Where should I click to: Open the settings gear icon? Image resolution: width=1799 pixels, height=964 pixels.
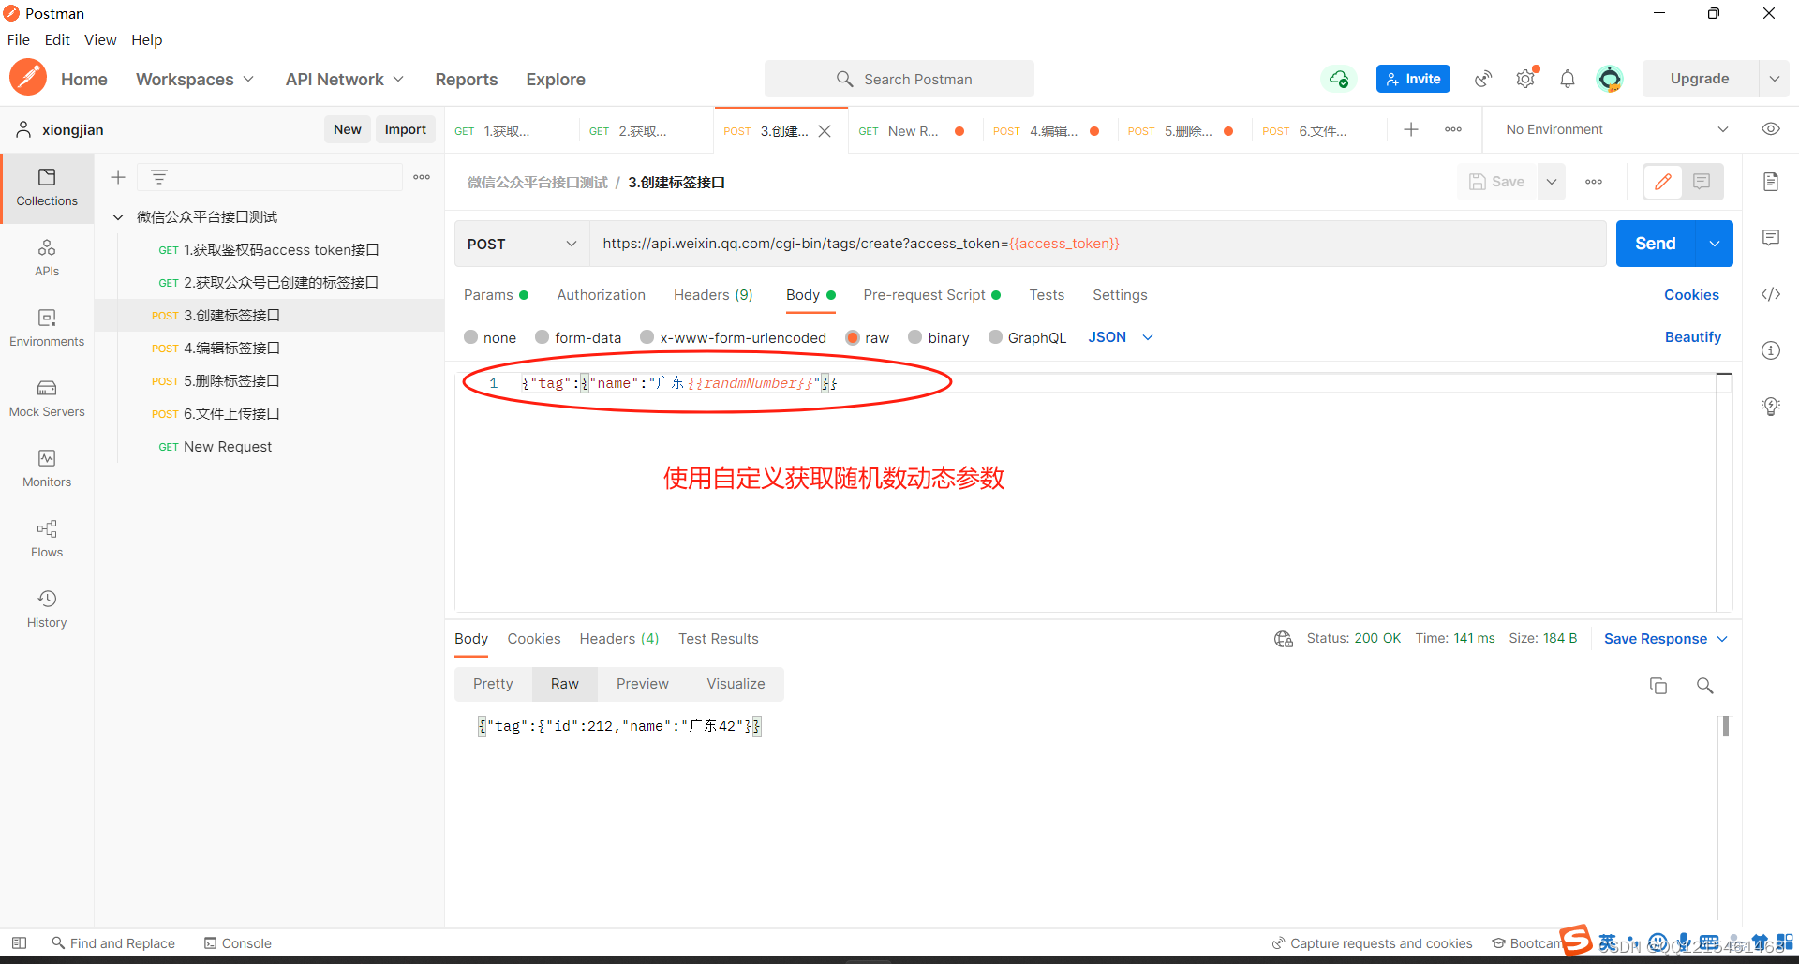(x=1526, y=79)
